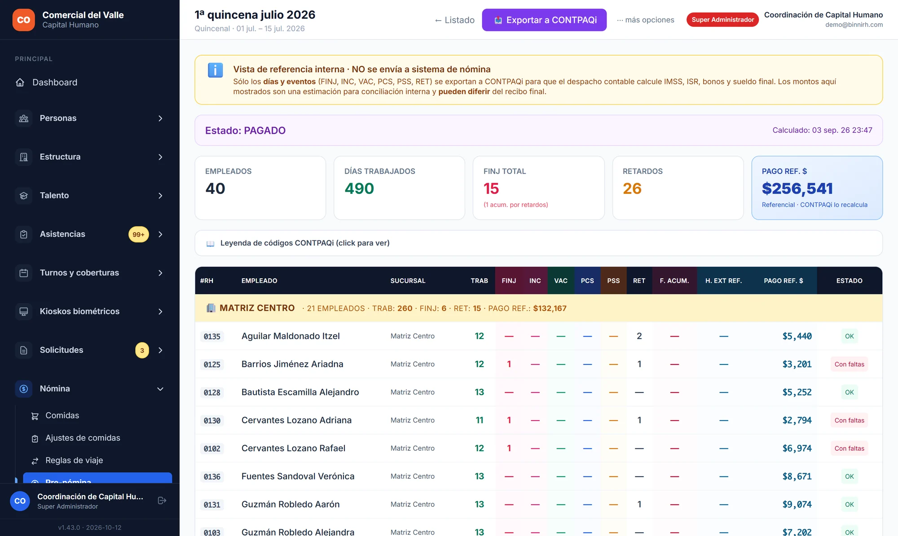This screenshot has width=898, height=536.
Task: Expand the Leyenda de códigos CONTPAQi panel
Action: 538,243
